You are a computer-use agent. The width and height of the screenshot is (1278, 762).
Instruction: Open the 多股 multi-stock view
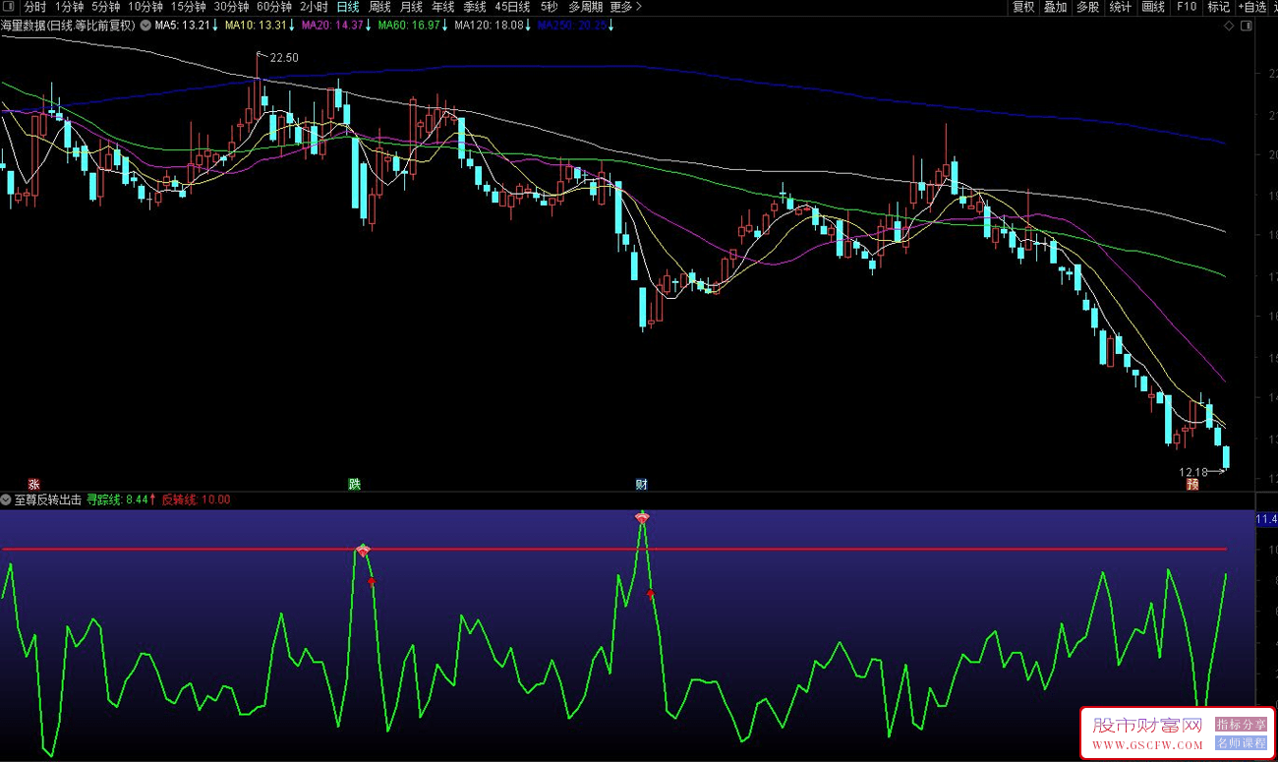pyautogui.click(x=1087, y=7)
